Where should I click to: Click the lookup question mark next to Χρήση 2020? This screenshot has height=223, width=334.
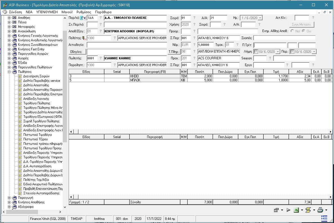[194, 24]
